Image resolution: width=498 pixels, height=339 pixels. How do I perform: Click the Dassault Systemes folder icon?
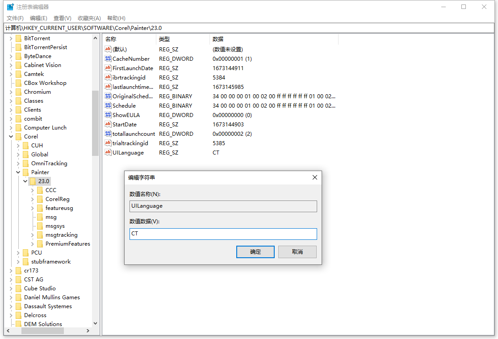pyautogui.click(x=18, y=306)
